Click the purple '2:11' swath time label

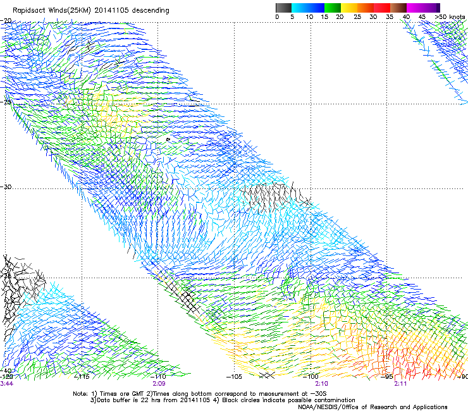click(400, 384)
